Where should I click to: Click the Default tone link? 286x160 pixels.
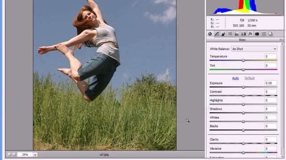click(x=249, y=78)
